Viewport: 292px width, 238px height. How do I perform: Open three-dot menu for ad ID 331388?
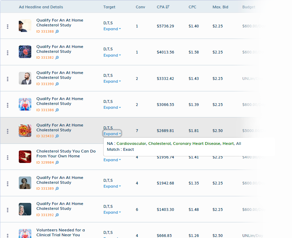pos(8,26)
